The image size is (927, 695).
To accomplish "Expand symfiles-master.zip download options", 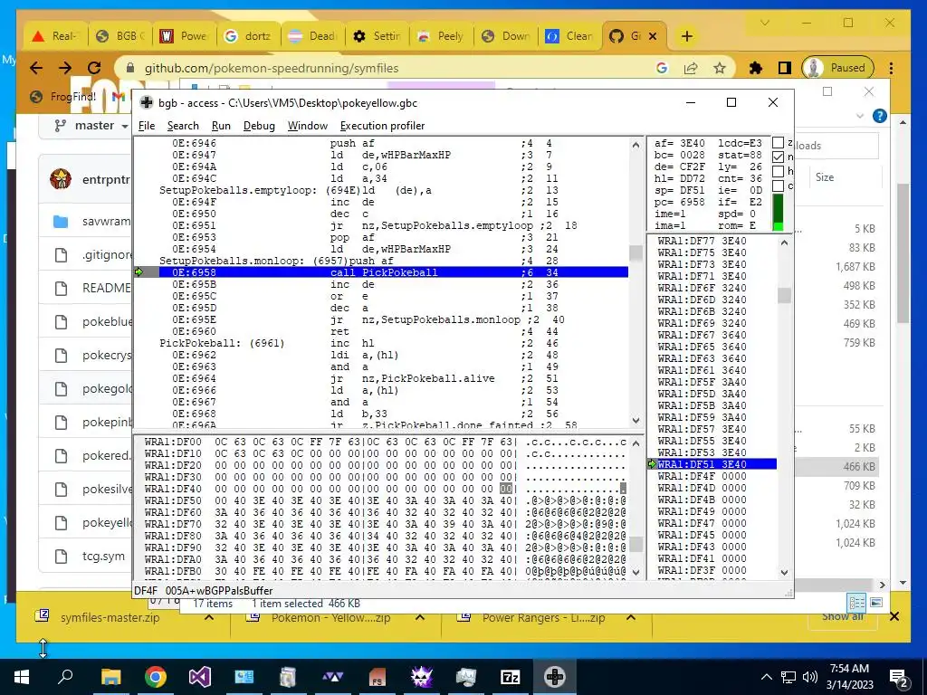I will pos(209,617).
